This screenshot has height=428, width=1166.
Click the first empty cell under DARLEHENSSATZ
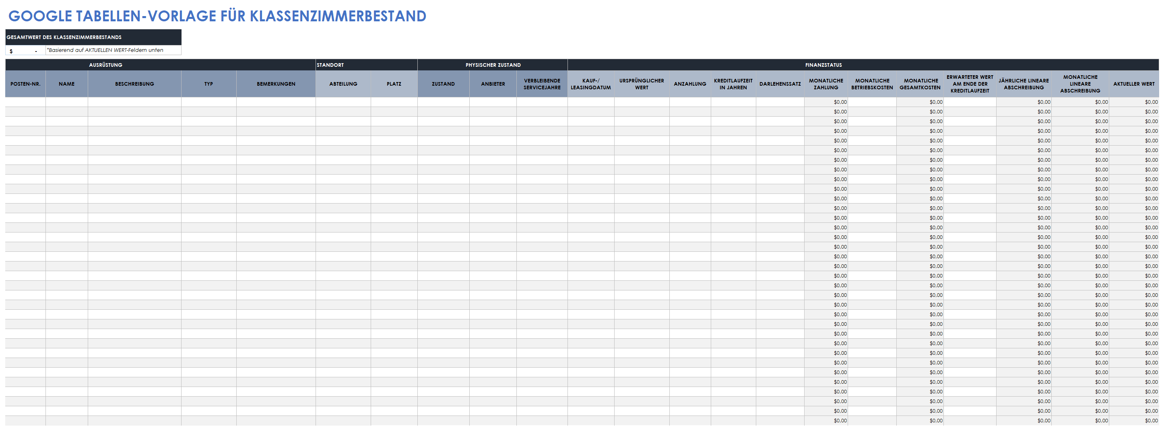pos(780,102)
